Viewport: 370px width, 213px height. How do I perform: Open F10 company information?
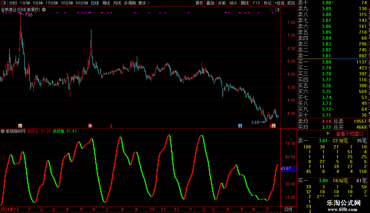[256, 3]
